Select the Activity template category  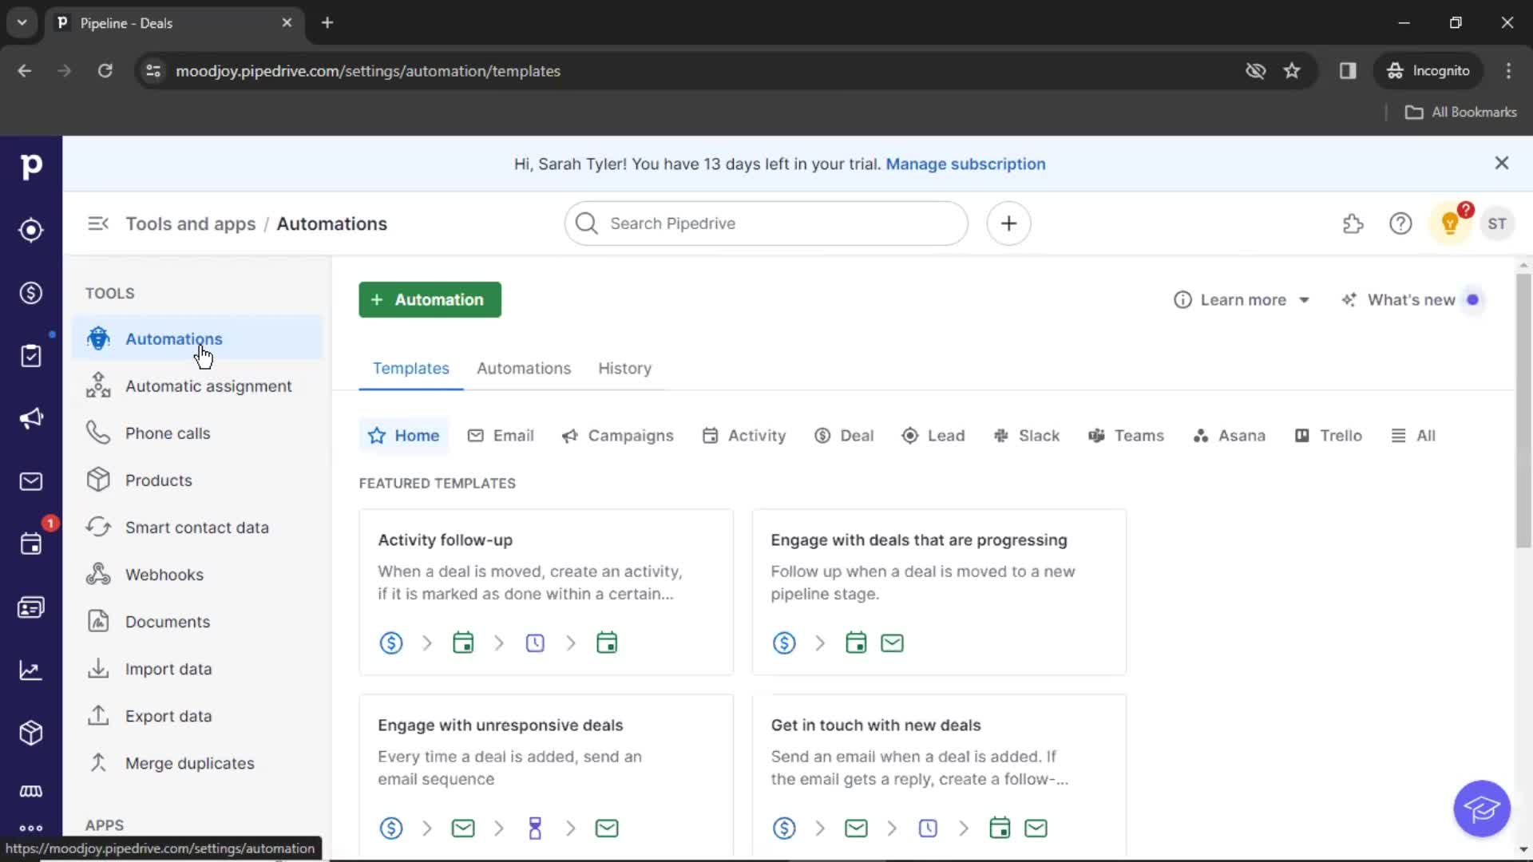pyautogui.click(x=744, y=436)
